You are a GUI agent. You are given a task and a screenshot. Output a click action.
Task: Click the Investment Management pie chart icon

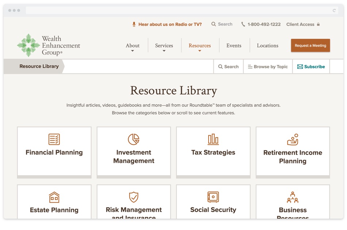click(134, 139)
